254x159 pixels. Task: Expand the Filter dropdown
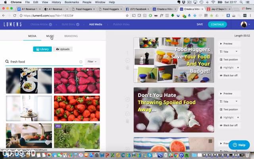tap(92, 62)
